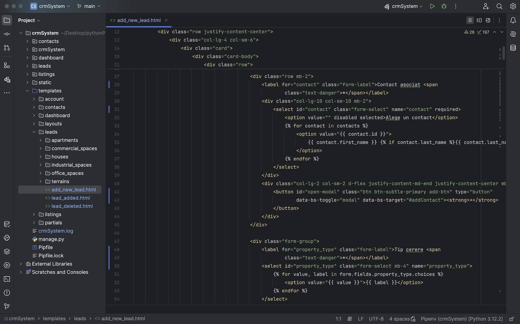
Task: Open the main branch dropdown
Action: click(89, 6)
